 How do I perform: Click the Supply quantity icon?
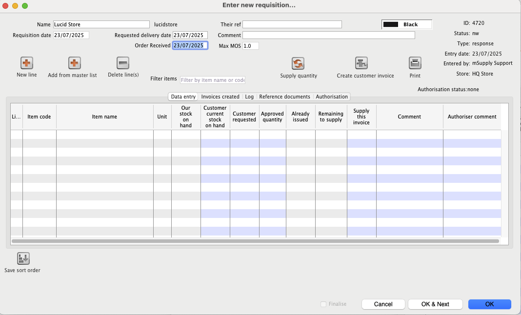pyautogui.click(x=298, y=63)
